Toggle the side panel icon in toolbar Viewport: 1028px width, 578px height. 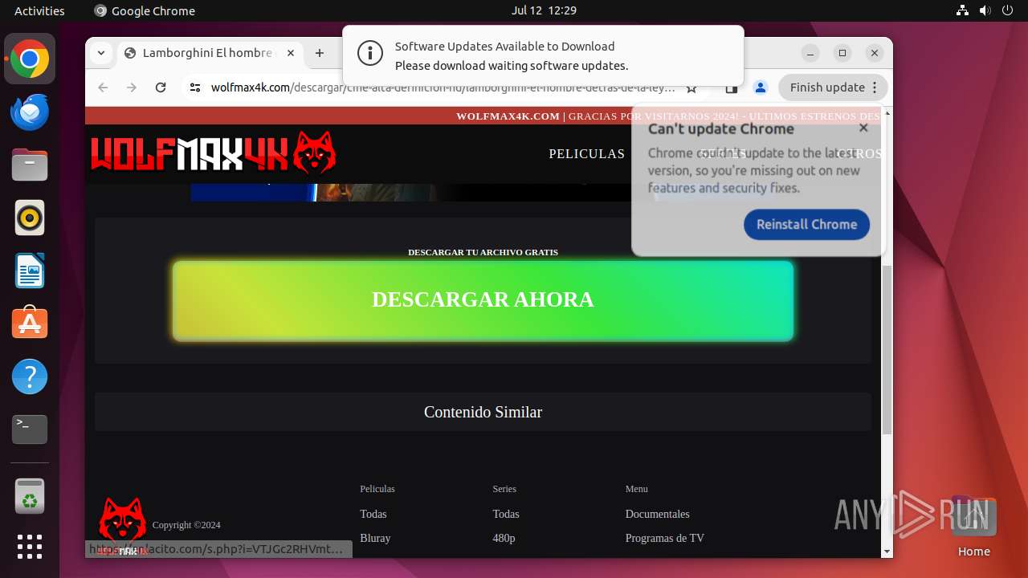click(732, 88)
